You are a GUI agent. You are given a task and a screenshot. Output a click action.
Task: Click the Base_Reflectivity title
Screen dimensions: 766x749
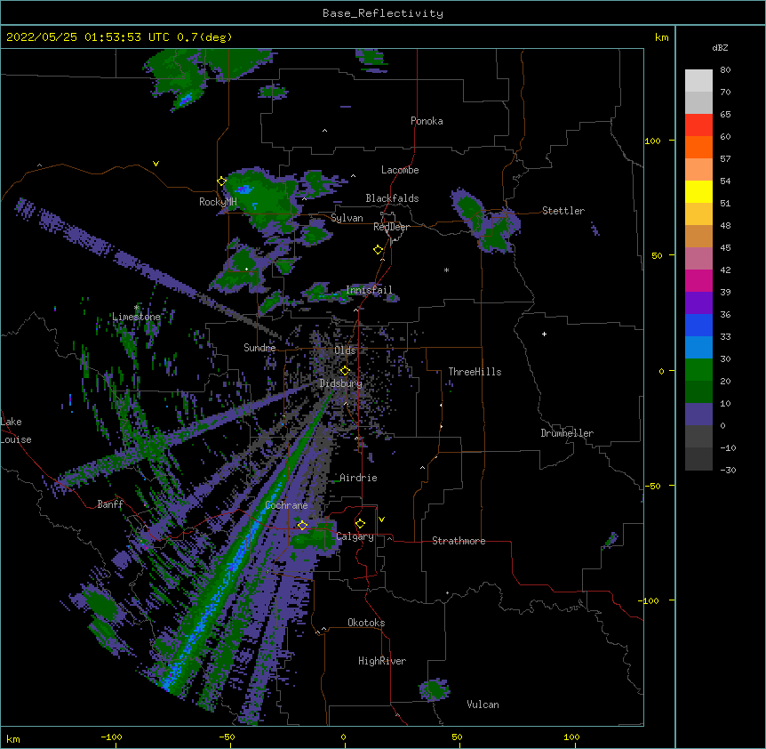(x=383, y=13)
